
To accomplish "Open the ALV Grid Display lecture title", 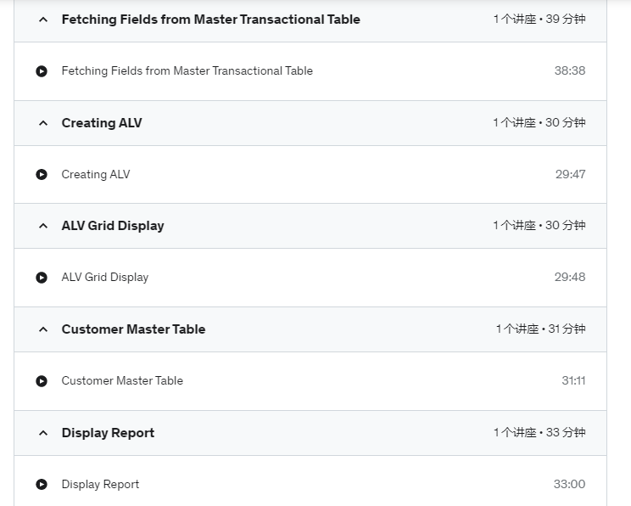I will [x=105, y=278].
